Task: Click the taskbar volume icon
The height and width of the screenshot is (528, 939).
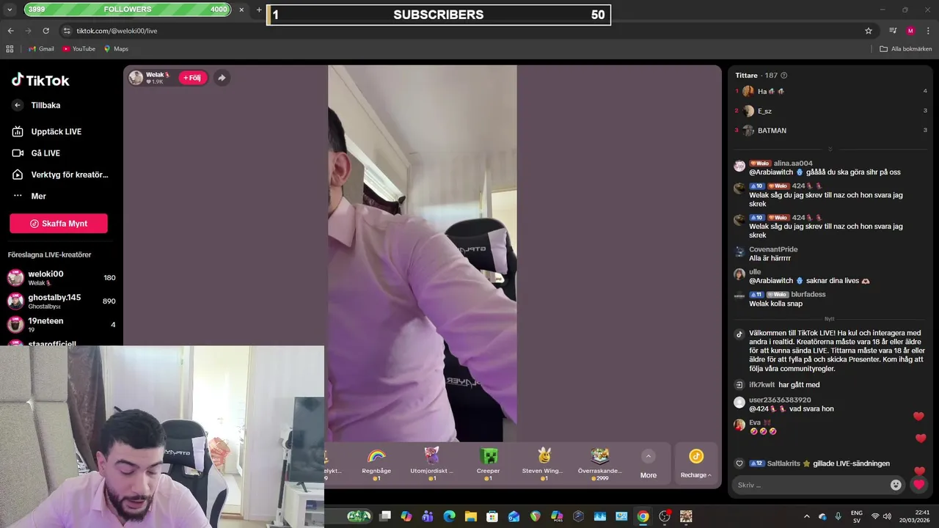Action: 888,516
